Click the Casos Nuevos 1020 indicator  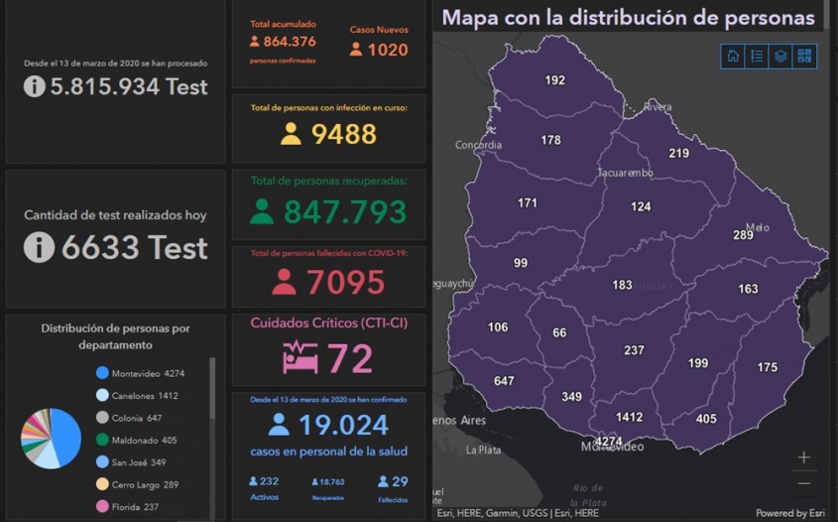click(x=378, y=43)
